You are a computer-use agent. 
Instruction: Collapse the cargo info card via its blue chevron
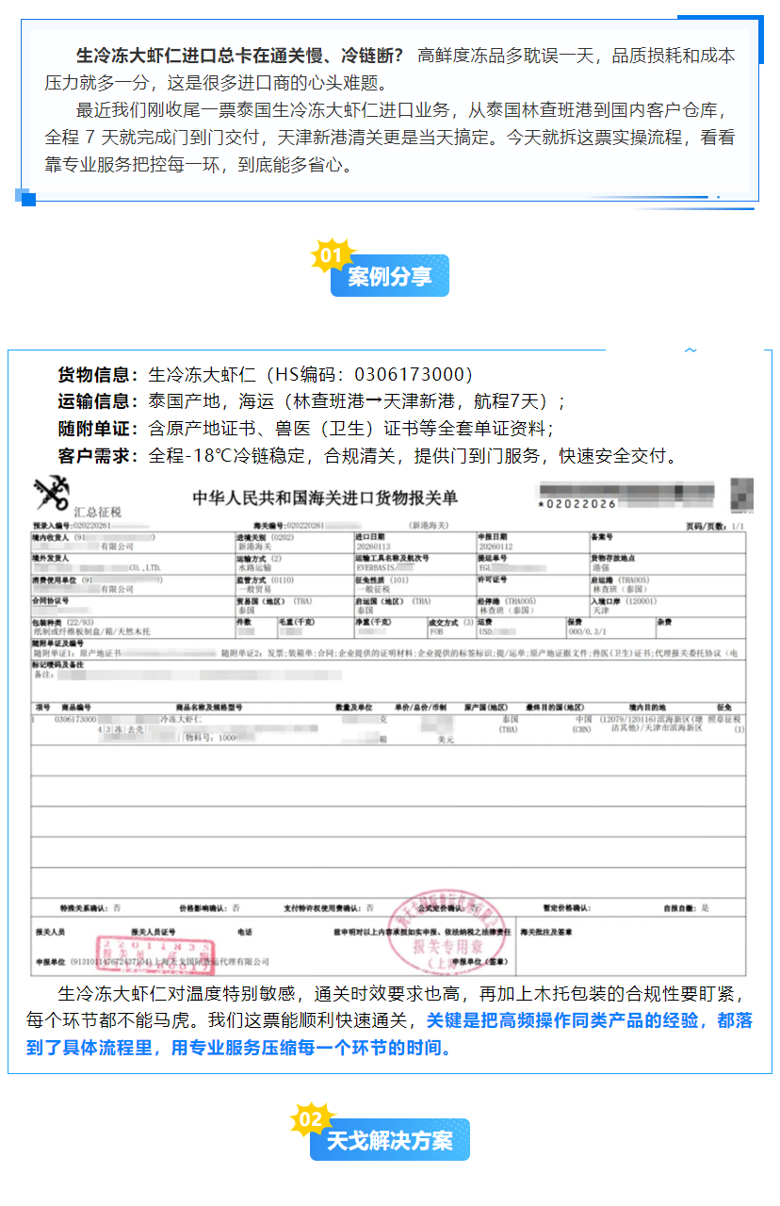691,349
